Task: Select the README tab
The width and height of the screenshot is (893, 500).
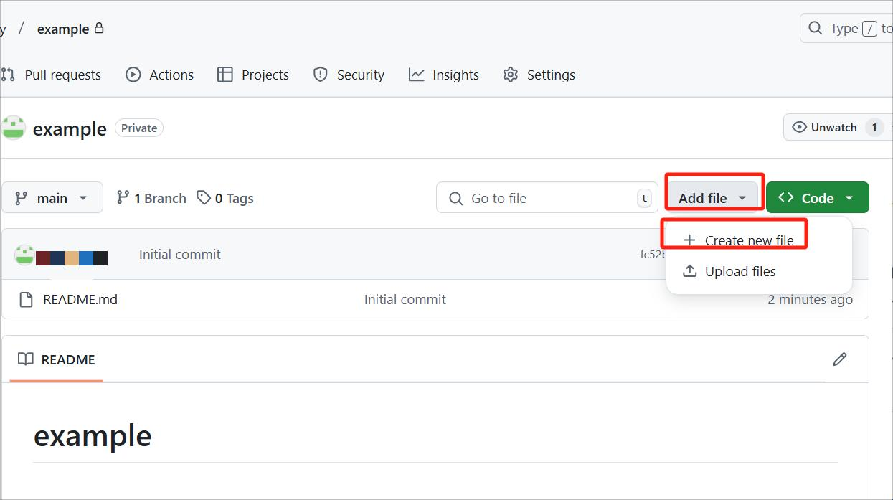Action: [57, 359]
